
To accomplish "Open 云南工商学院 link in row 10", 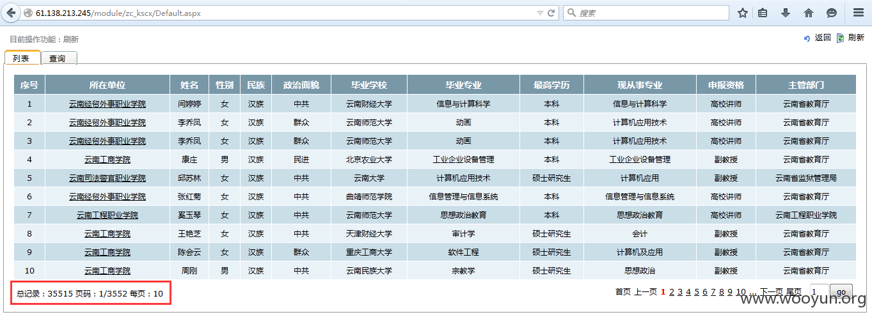I will [x=107, y=270].
